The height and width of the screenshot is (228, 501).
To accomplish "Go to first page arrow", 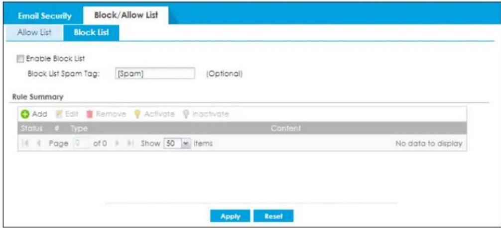I will point(26,144).
